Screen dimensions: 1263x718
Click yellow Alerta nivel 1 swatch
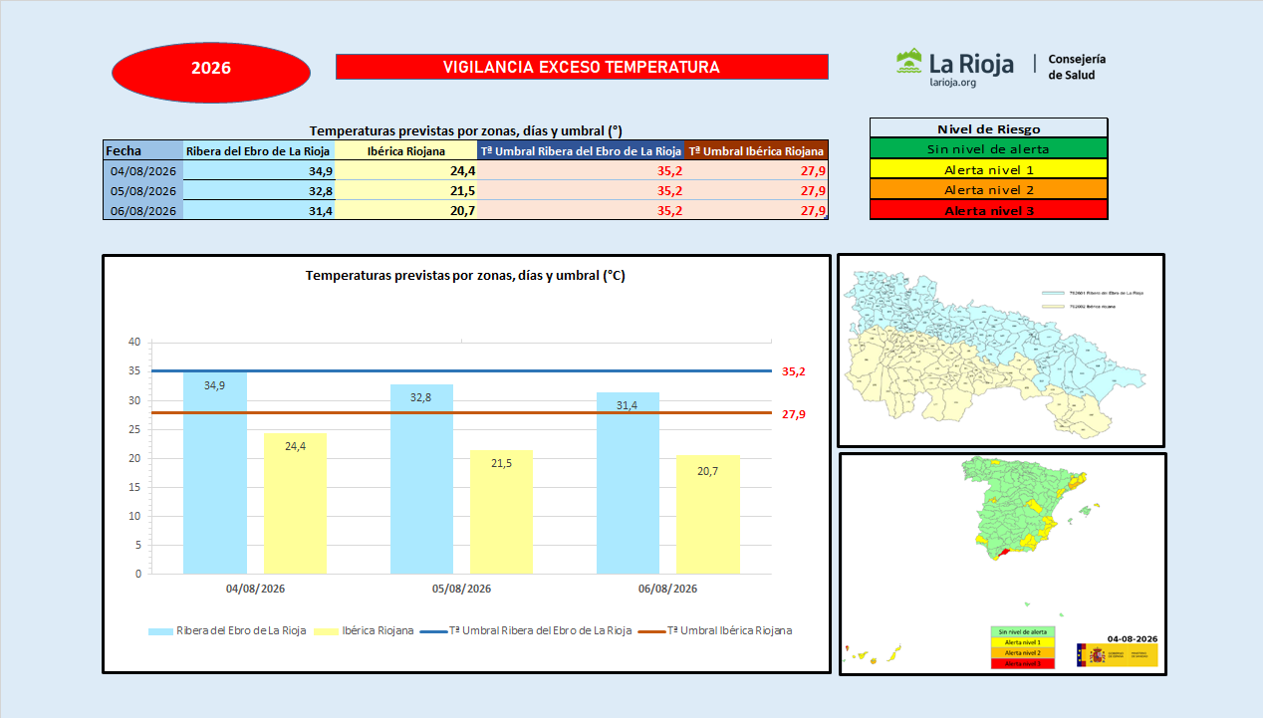(988, 169)
